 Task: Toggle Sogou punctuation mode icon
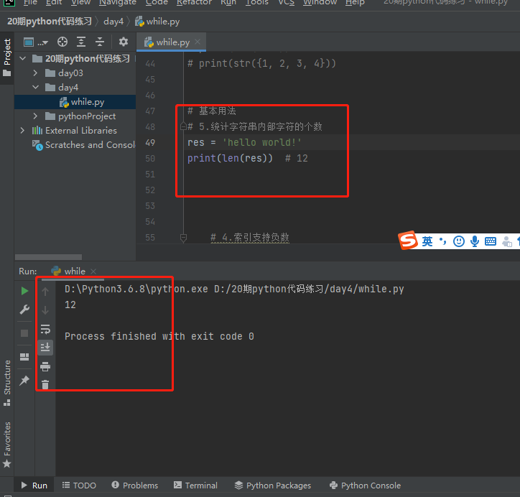point(443,241)
